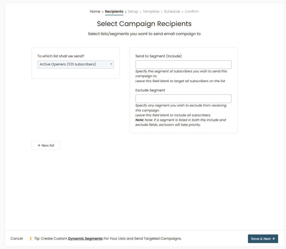The height and width of the screenshot is (249, 286).
Task: Click the chevron between Schedule and Confirm
Action: (x=182, y=12)
